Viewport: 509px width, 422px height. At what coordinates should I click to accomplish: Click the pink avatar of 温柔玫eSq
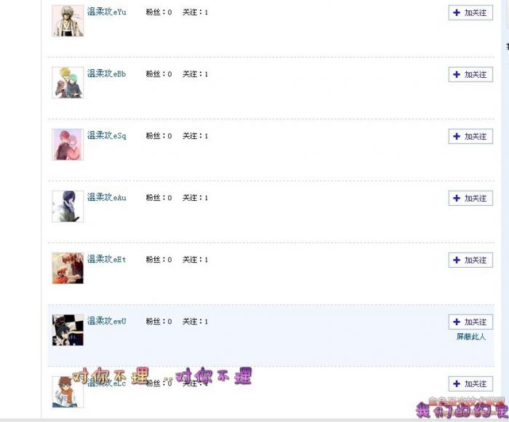point(68,145)
